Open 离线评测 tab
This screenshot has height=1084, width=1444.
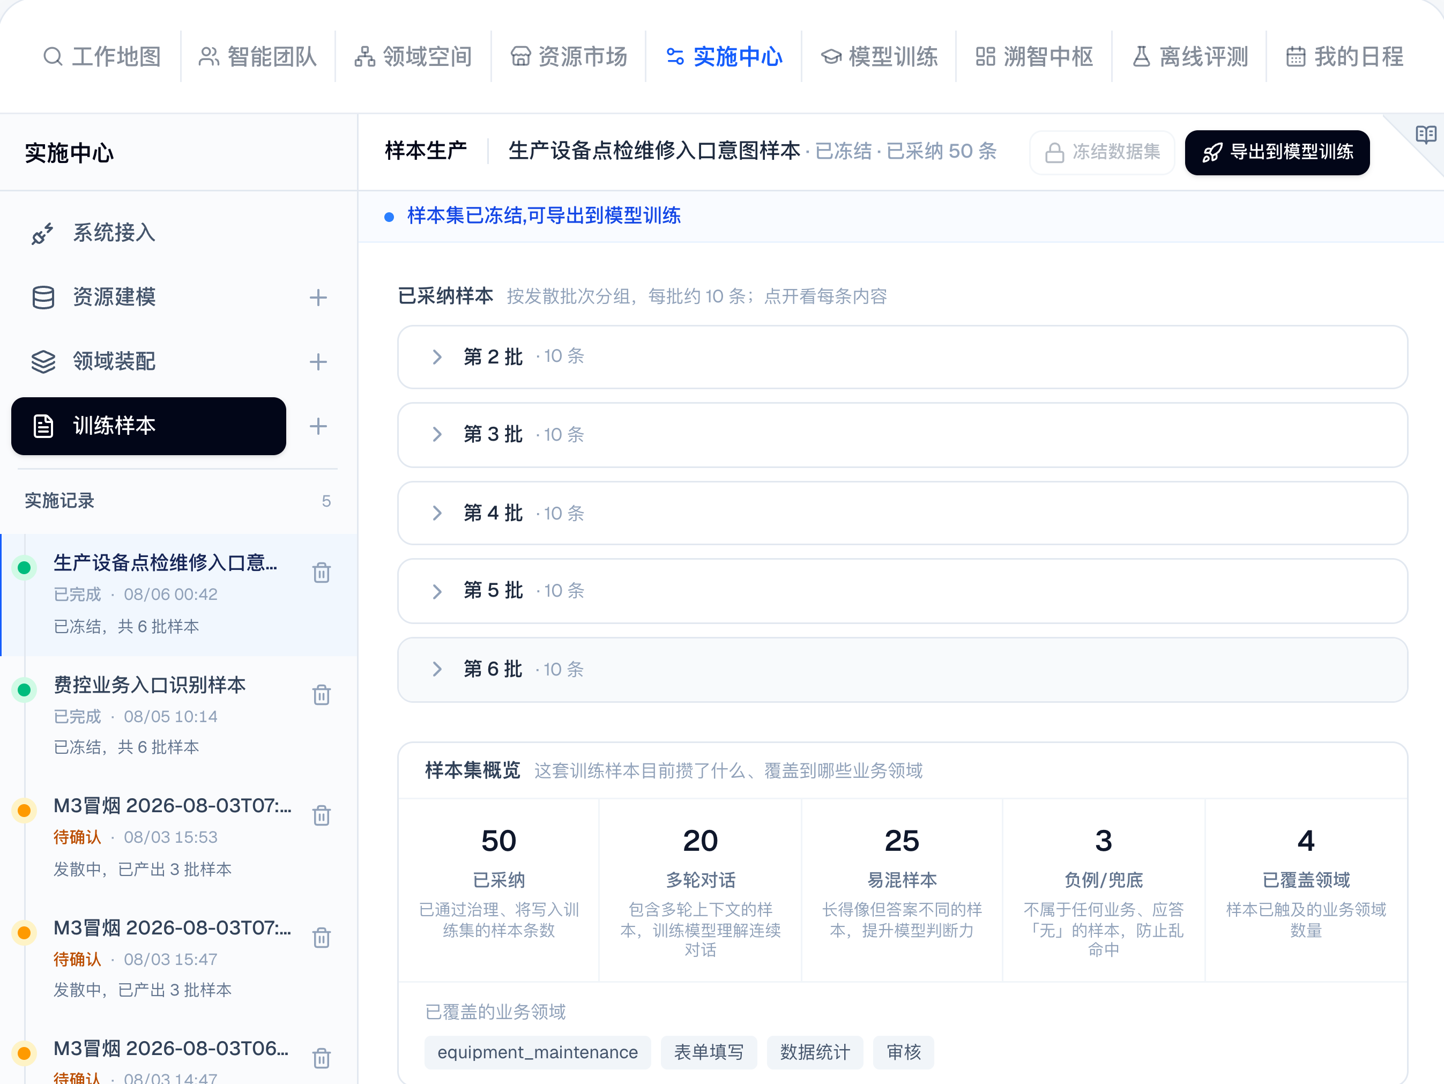coord(1189,57)
